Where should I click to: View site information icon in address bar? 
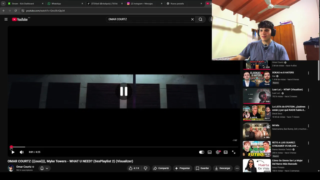23,11
